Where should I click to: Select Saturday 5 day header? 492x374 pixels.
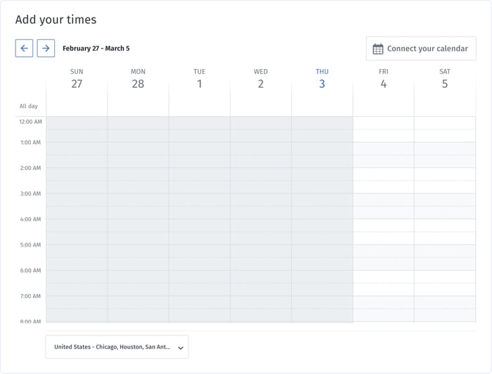[x=445, y=79]
